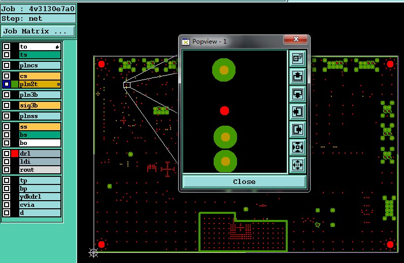The image size is (404, 263).
Task: Select the 'ts' layer name
Action: [40, 55]
